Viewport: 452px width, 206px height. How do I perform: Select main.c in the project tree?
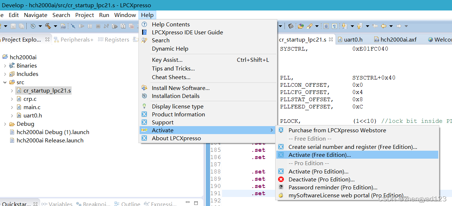[32, 107]
